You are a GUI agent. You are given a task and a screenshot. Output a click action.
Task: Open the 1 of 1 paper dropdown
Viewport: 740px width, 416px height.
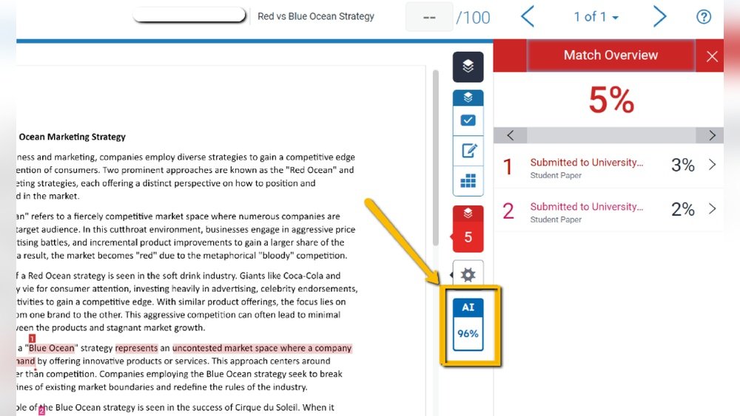click(596, 17)
